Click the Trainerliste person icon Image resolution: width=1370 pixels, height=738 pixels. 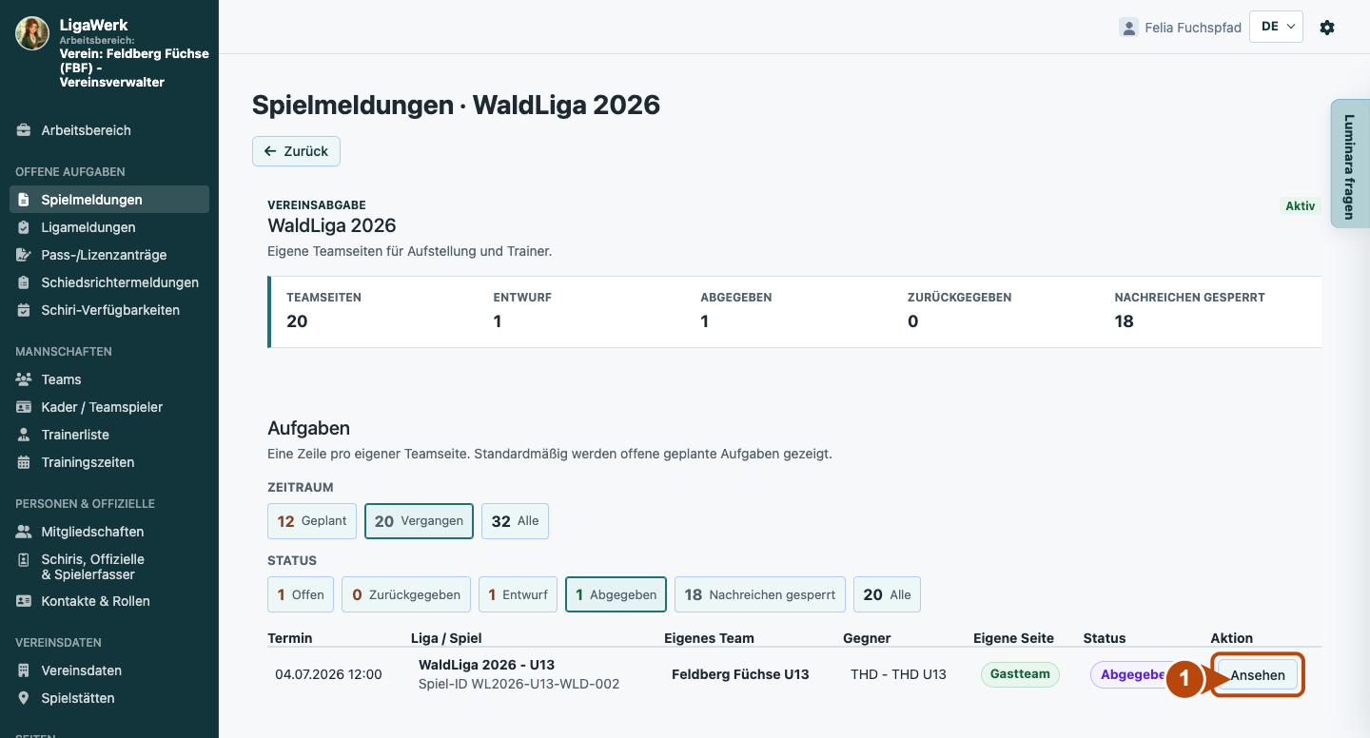point(24,435)
